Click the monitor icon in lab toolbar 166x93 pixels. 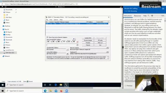[6, 7]
